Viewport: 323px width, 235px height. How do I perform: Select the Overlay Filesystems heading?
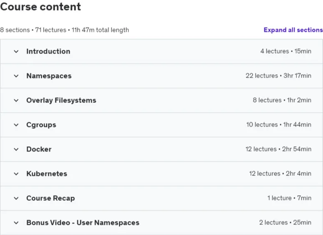tap(61, 100)
